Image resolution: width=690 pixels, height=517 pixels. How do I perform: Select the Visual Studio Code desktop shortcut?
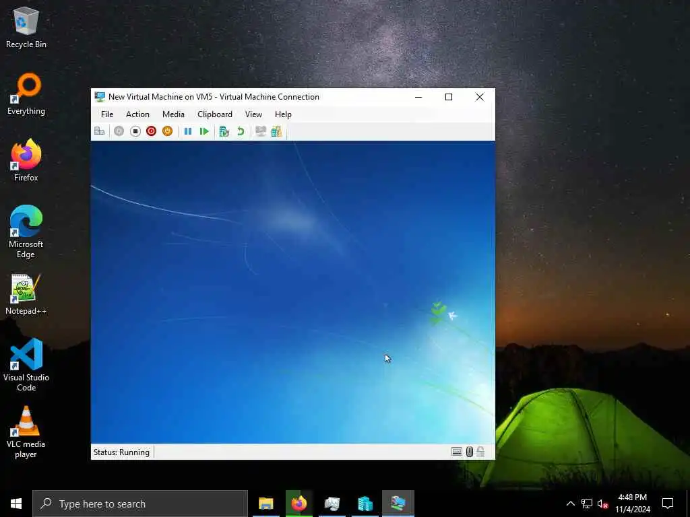tap(26, 365)
